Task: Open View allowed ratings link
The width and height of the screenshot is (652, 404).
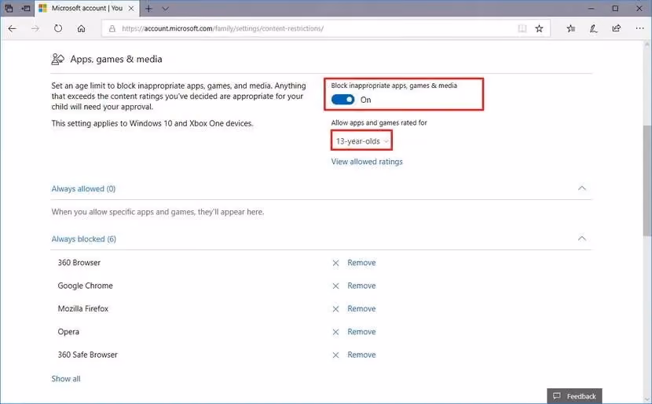Action: pos(367,162)
